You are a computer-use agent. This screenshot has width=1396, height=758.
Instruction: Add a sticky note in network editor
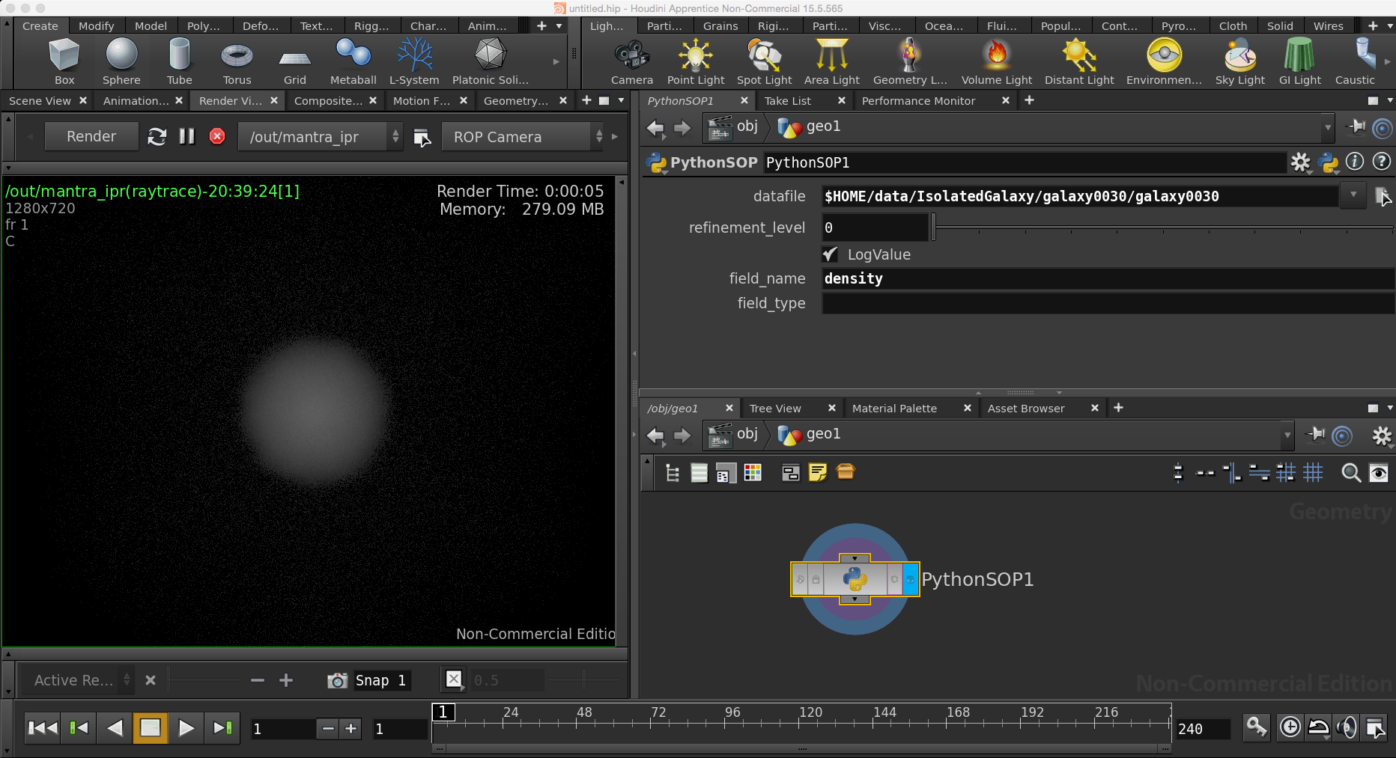tap(818, 472)
